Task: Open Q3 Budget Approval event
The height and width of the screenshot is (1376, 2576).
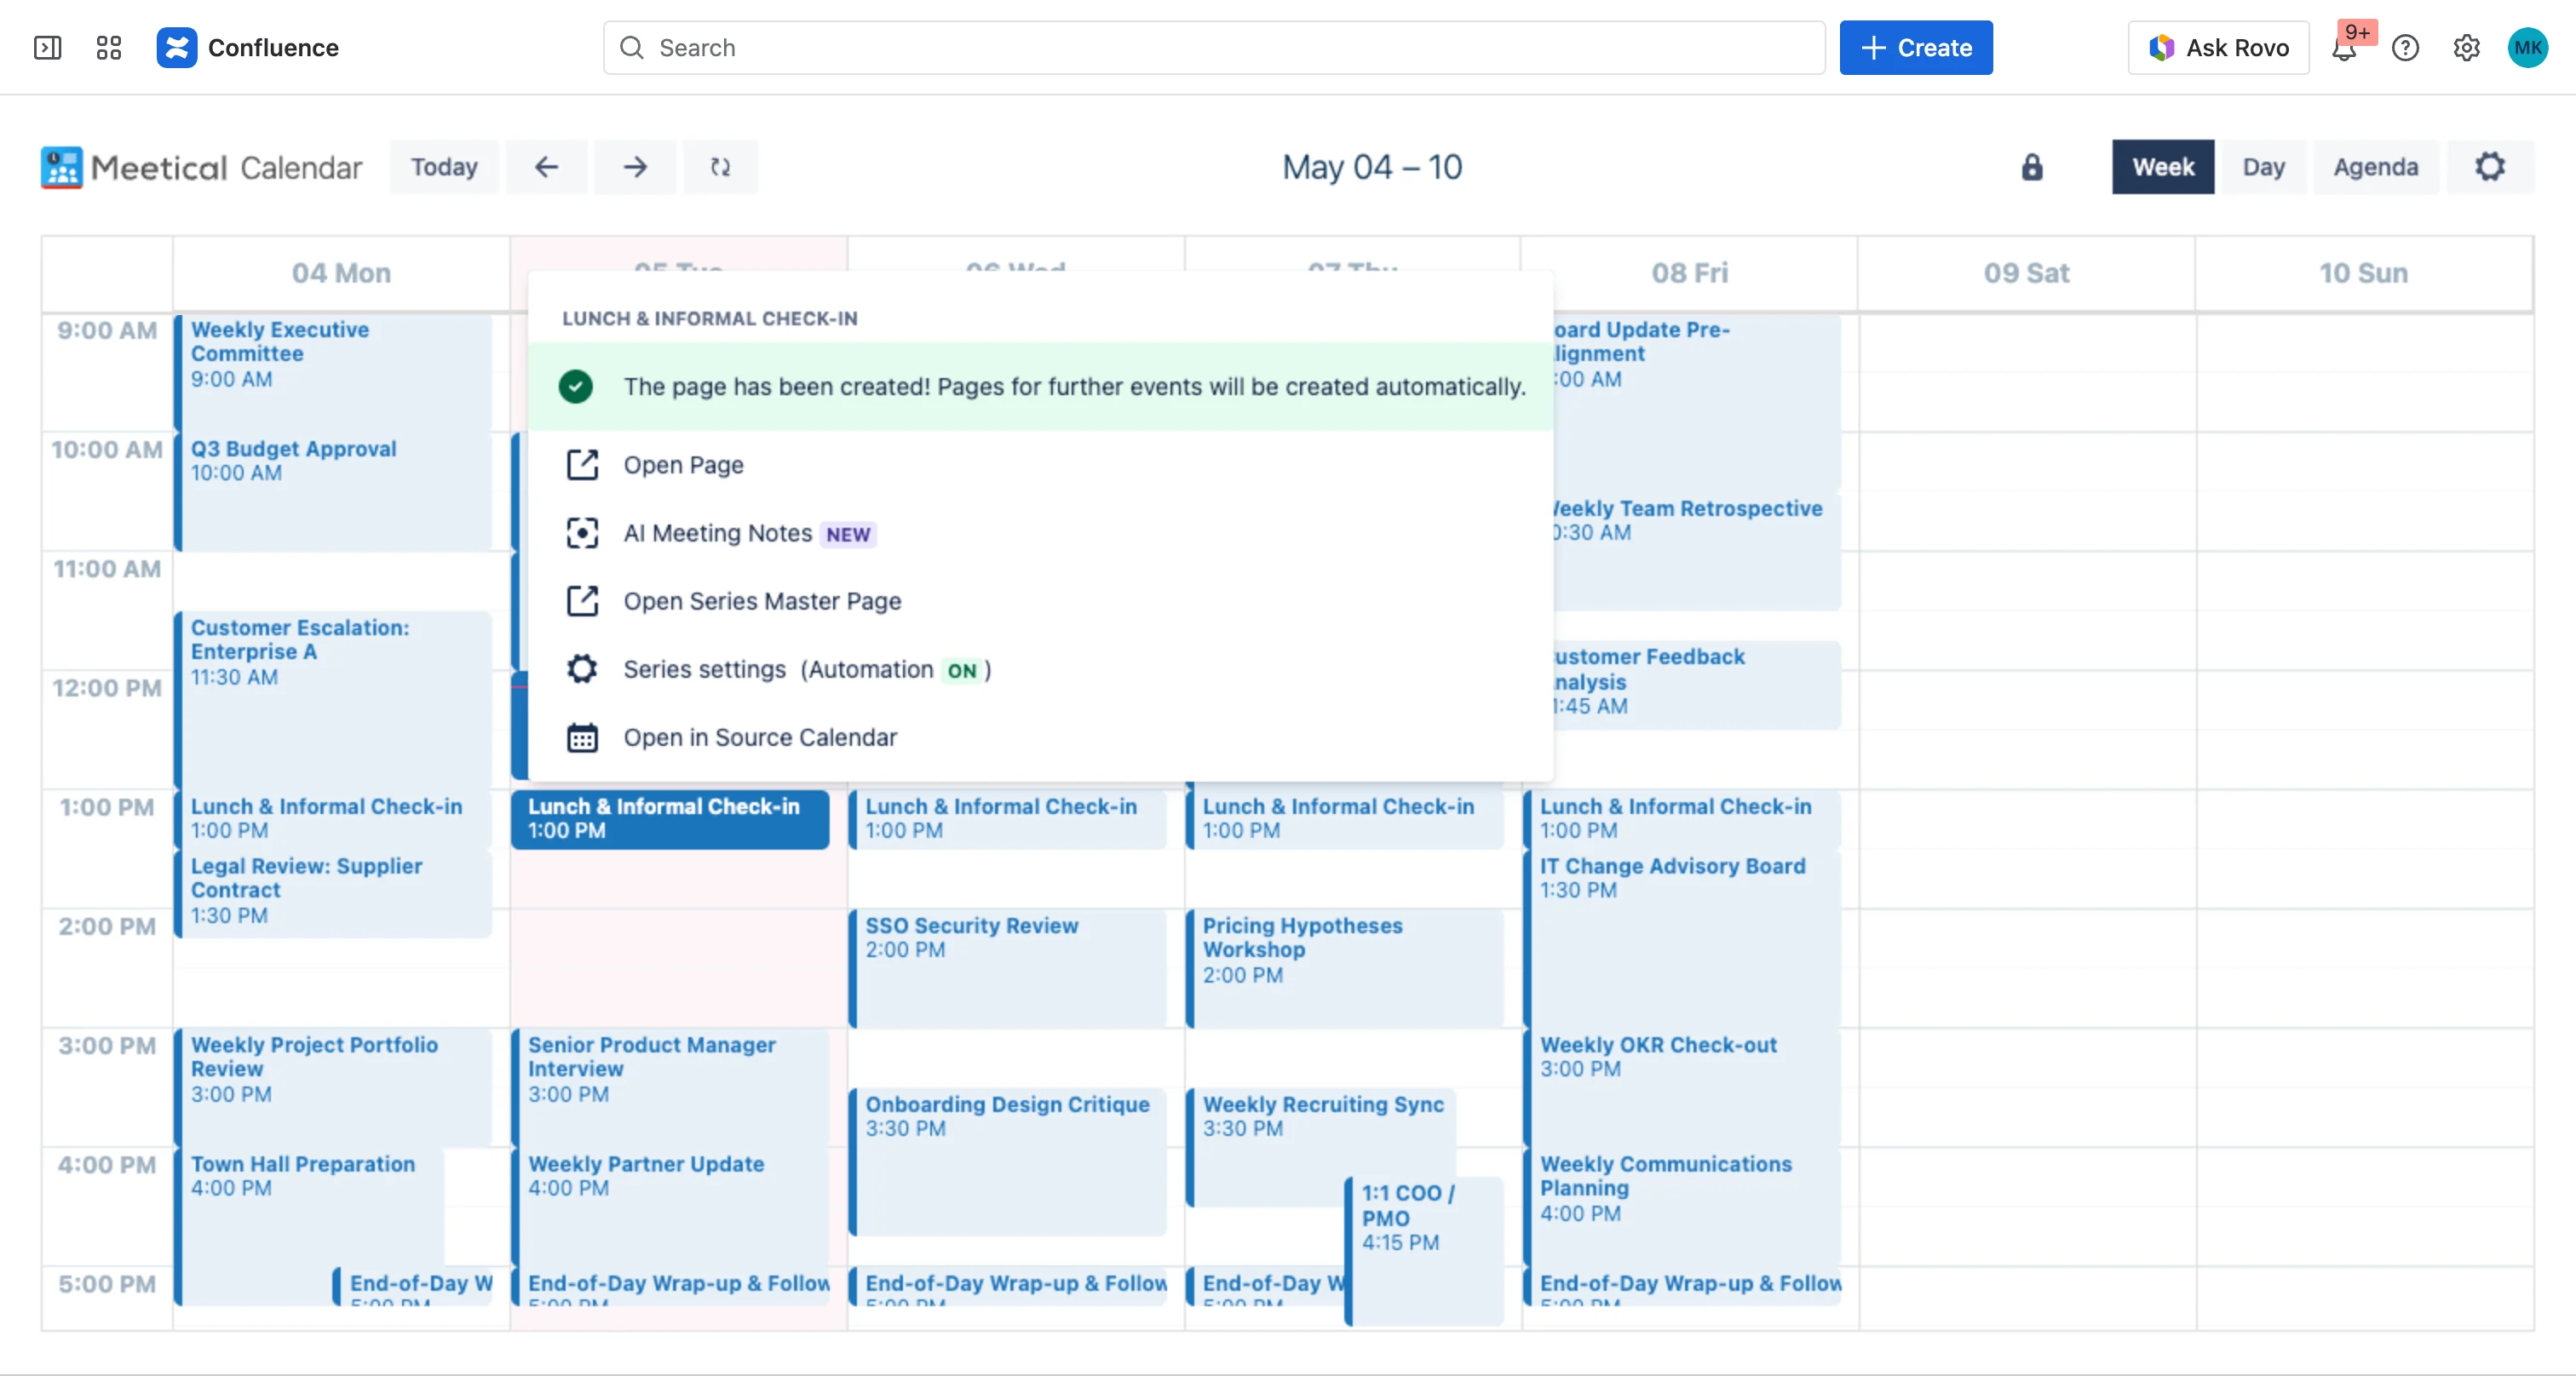Action: tap(333, 491)
